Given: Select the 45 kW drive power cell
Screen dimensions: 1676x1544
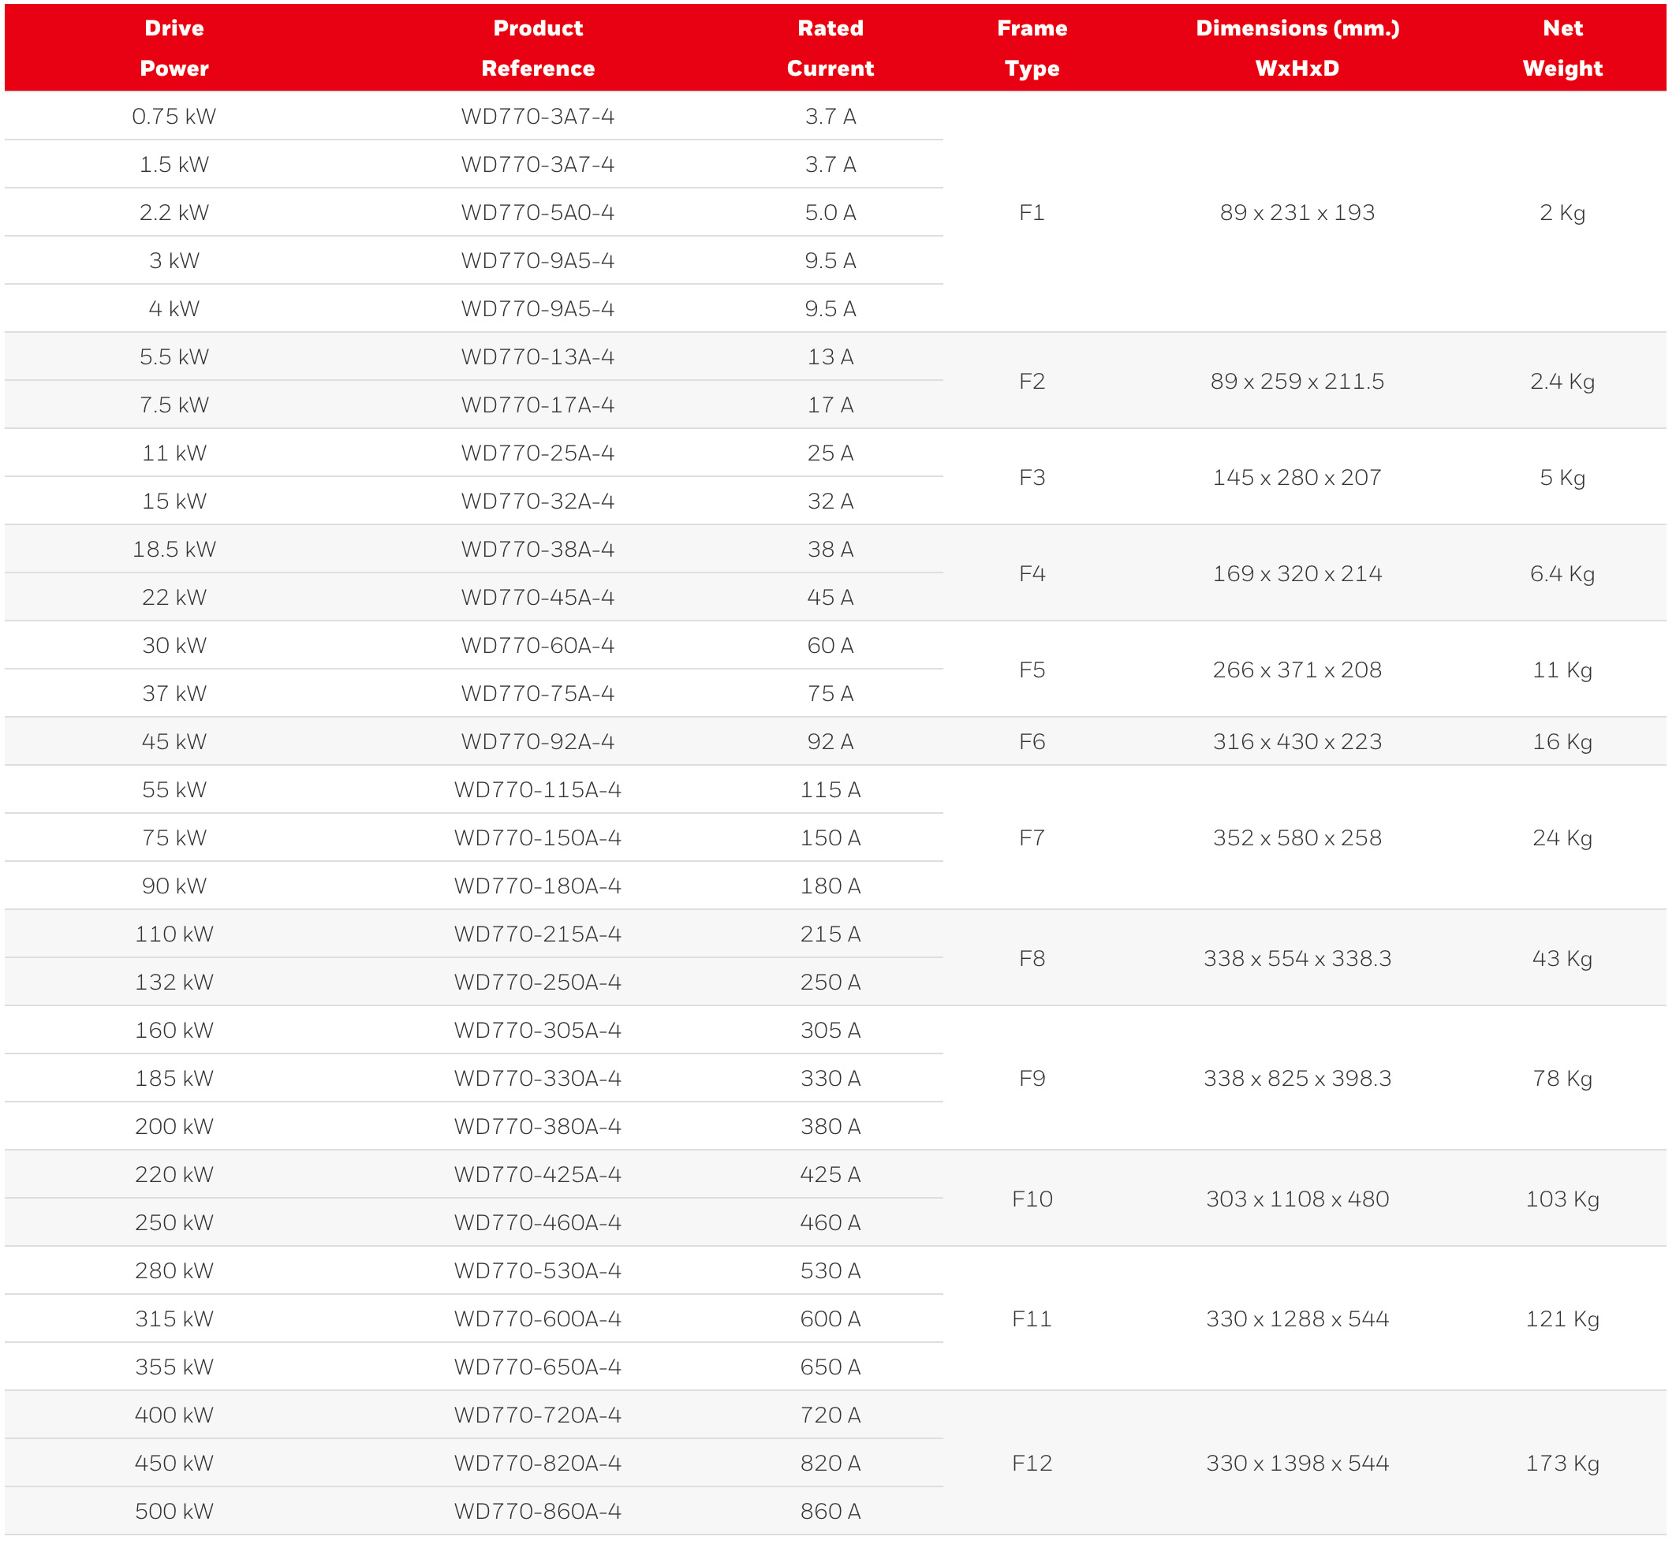Looking at the screenshot, I should click(x=174, y=741).
